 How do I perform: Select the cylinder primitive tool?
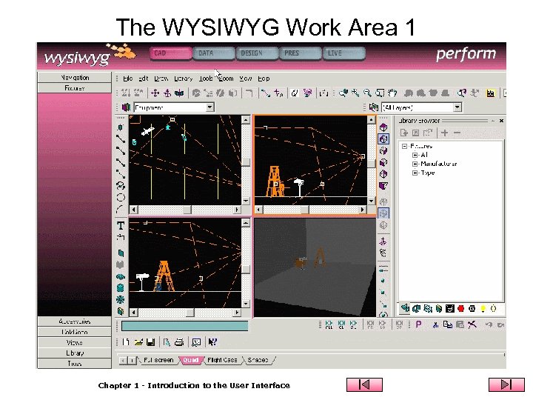pos(121,288)
